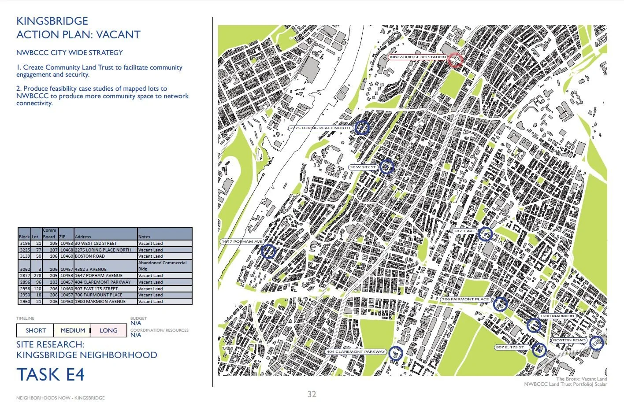Select the LONG timeline box
The width and height of the screenshot is (624, 403).
pyautogui.click(x=108, y=330)
